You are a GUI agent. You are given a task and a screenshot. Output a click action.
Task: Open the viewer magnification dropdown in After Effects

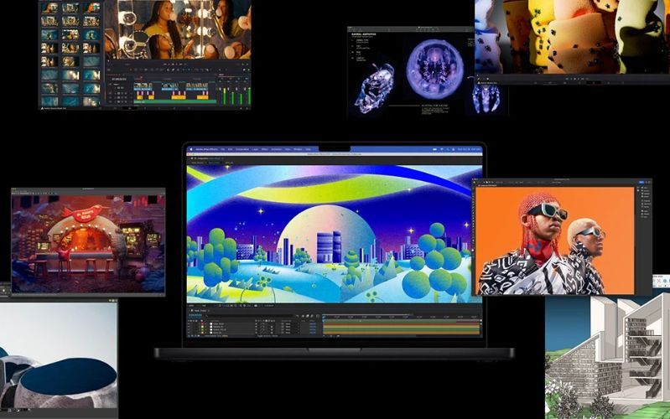191,306
